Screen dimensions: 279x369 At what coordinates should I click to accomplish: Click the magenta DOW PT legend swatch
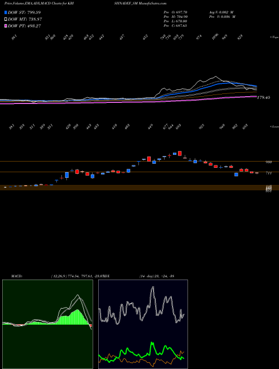(6, 26)
